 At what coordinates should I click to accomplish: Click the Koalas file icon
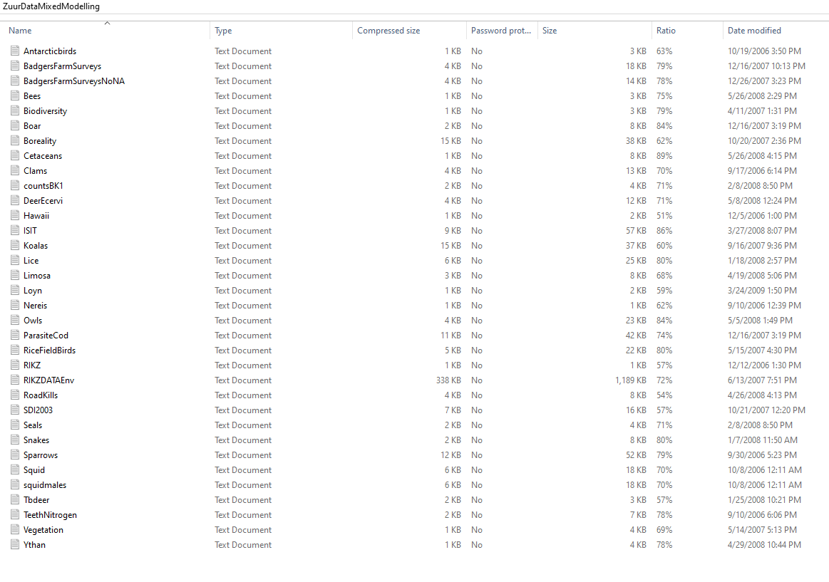coord(14,246)
